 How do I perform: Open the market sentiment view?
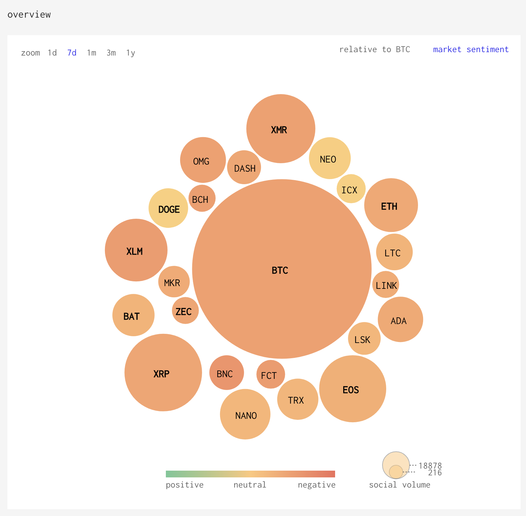click(x=471, y=49)
